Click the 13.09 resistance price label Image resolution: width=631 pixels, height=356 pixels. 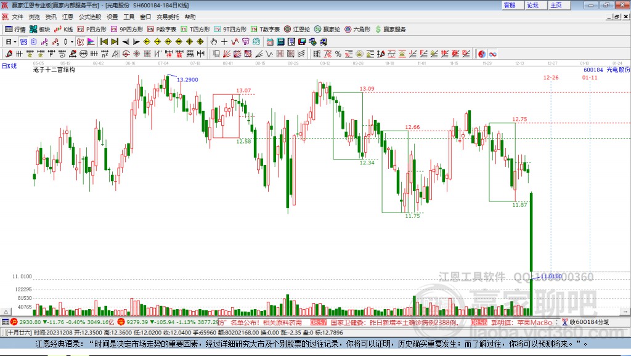coord(367,89)
